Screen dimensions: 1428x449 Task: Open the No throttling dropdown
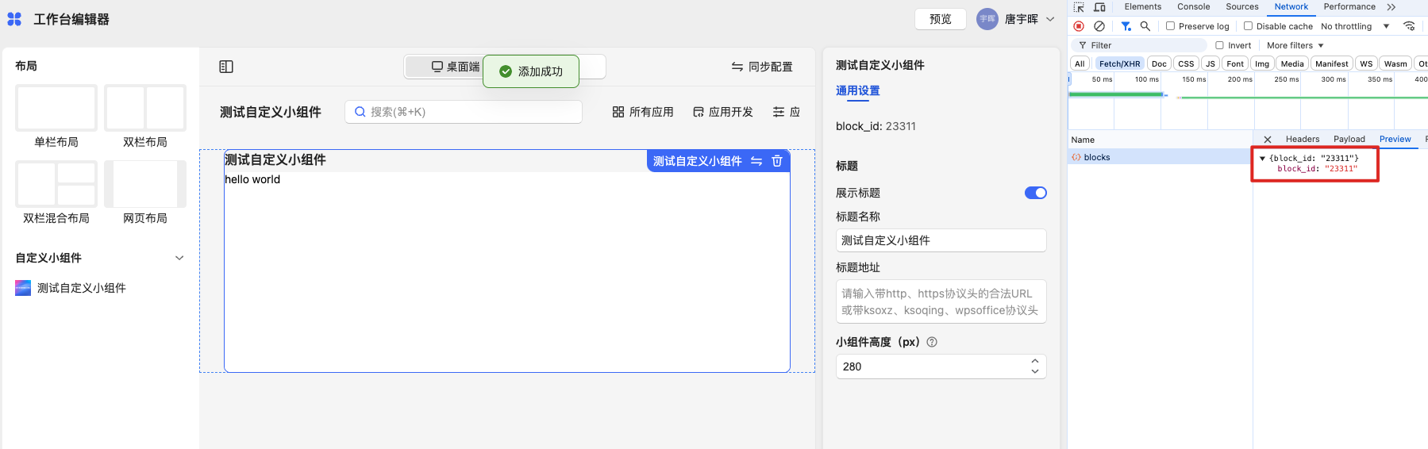click(1355, 26)
